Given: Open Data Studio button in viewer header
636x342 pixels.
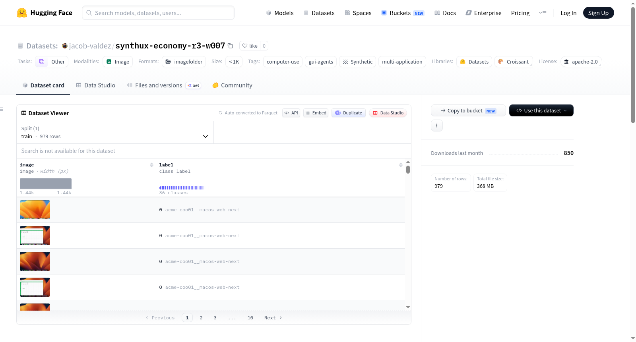Looking at the screenshot, I should click(x=388, y=113).
